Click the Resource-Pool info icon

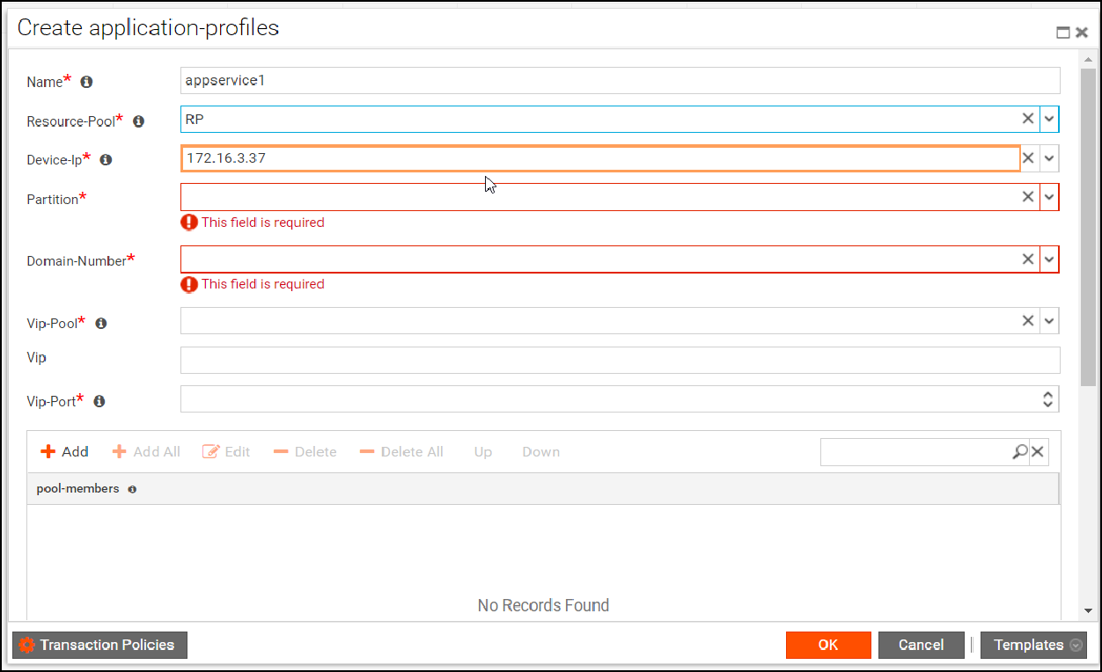point(138,121)
